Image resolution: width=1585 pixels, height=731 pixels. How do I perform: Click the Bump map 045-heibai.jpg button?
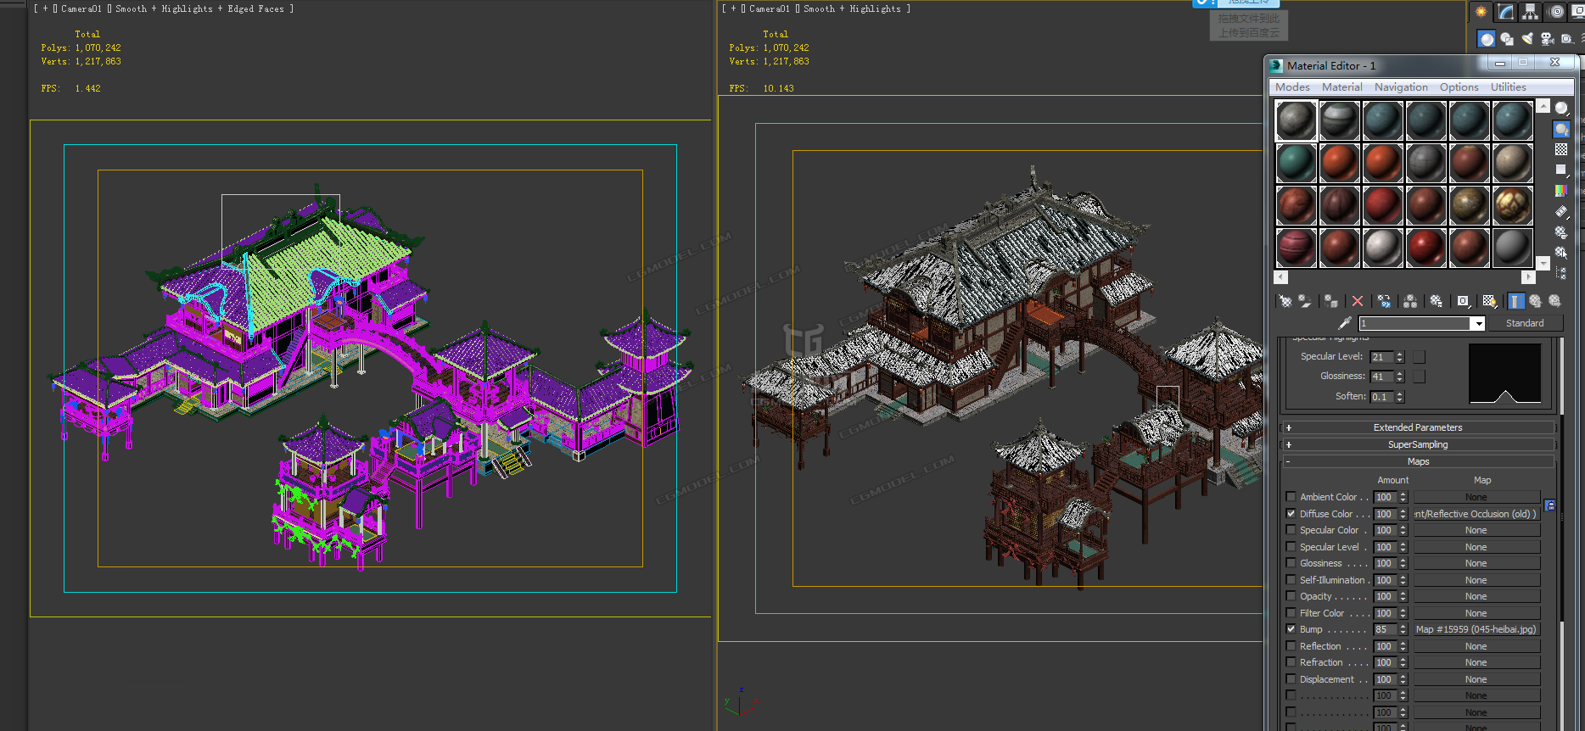tap(1476, 629)
